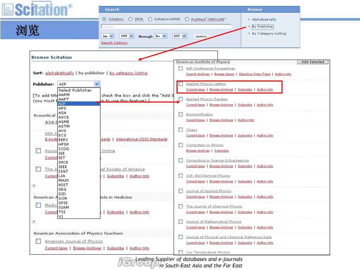Choose AIP from the publisher list
The width and height of the screenshot is (360, 270).
pos(79,104)
